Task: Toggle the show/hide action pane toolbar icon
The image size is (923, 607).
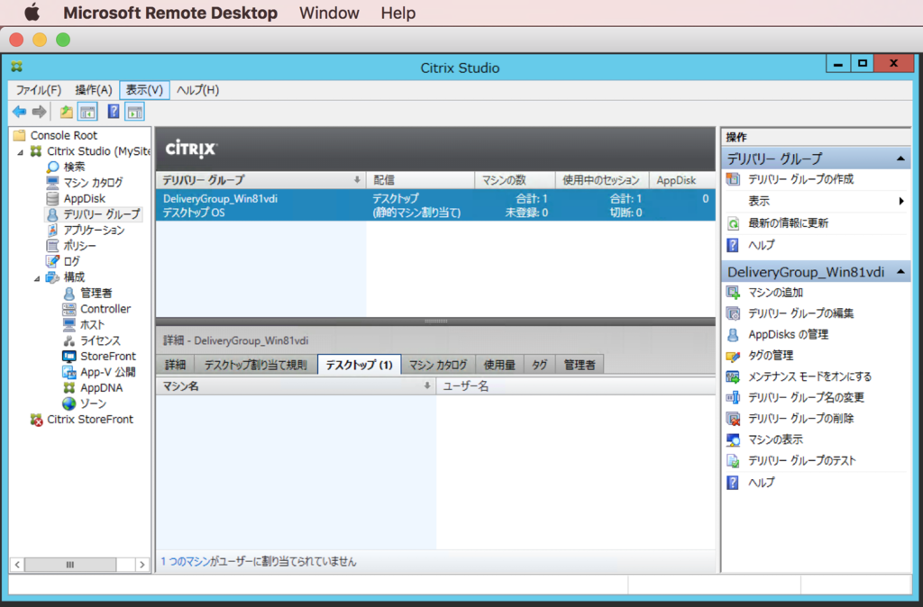Action: coord(135,111)
